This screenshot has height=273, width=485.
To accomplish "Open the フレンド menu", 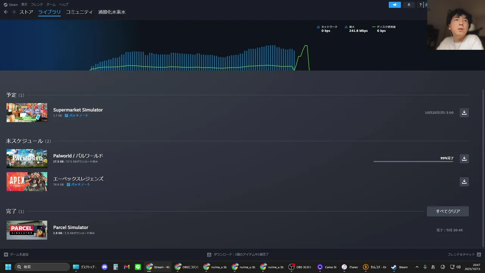I will tap(37, 5).
